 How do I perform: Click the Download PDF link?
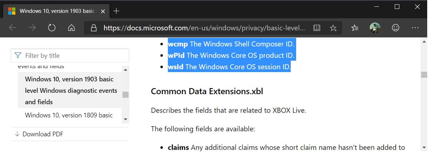43,134
